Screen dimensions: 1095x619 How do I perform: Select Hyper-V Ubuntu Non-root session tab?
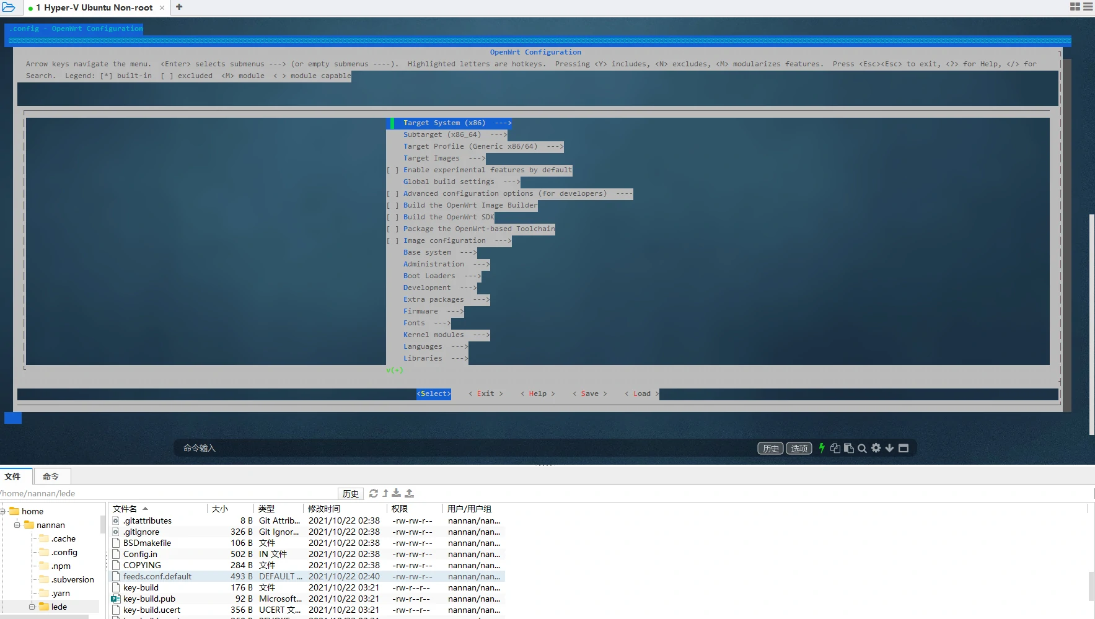point(94,7)
